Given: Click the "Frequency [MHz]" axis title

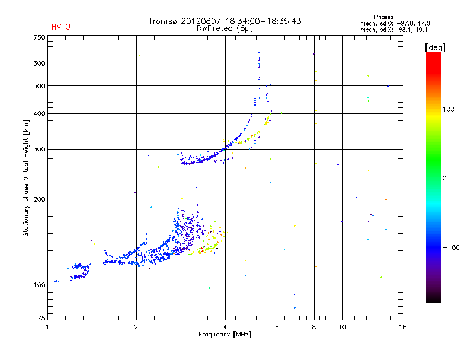Looking at the screenshot, I should [225, 335].
